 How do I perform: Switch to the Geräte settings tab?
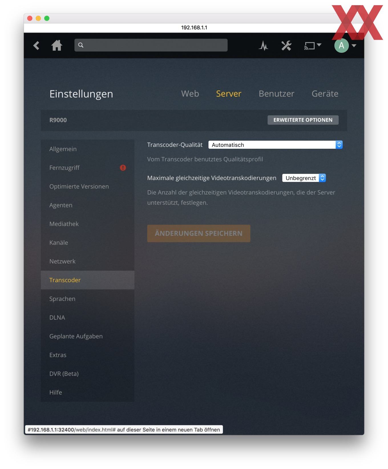click(x=325, y=94)
